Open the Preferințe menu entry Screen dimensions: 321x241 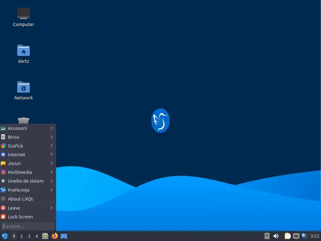[28, 190]
